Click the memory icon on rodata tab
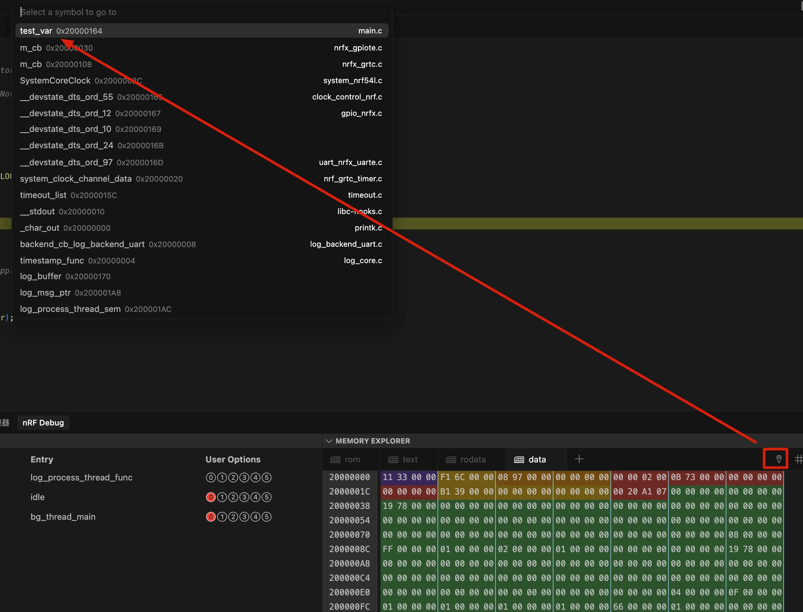 [x=451, y=460]
